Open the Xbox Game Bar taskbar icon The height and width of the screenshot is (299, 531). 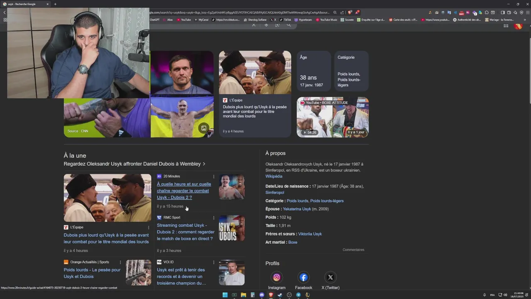tap(234, 295)
